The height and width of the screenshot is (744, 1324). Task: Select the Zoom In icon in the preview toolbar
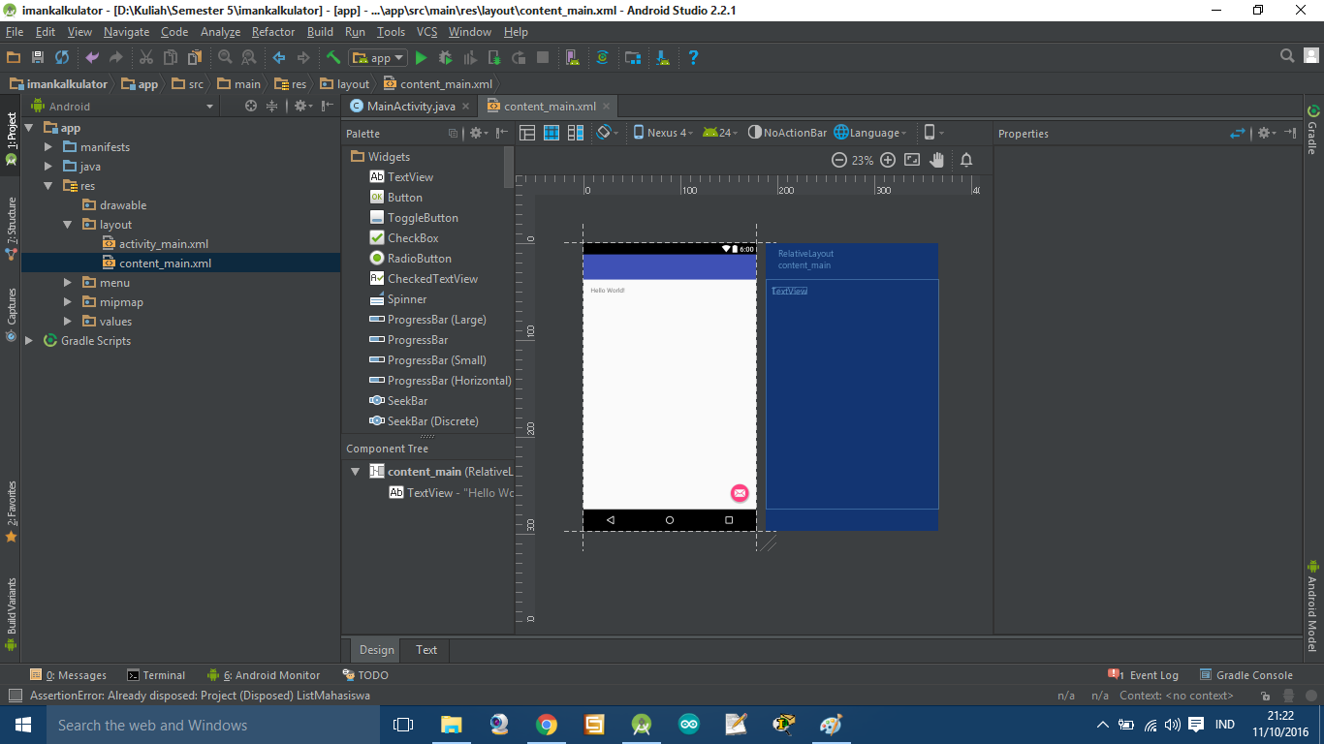888,160
